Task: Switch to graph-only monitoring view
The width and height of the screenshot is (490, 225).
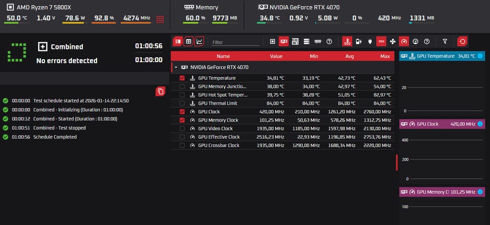Action: coord(199,41)
